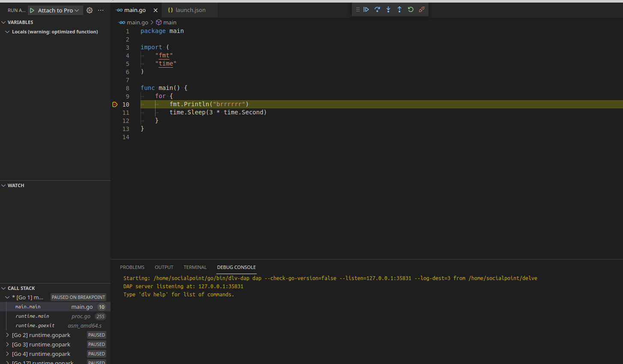Click the "time" import on line 5
This screenshot has width=623, height=364.
(166, 63)
